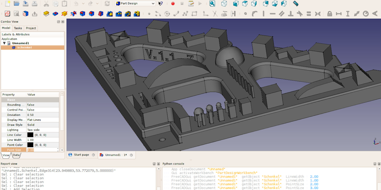Click the Pocket feature icon
Viewport: 381px width, 190px height.
coord(55,14)
